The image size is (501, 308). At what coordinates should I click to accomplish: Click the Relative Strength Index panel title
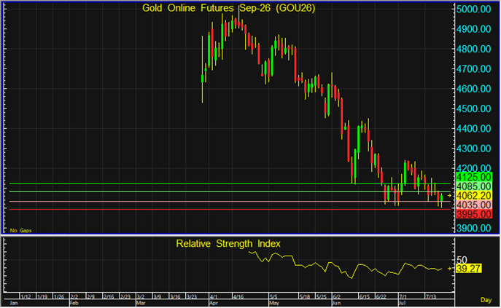[228, 244]
